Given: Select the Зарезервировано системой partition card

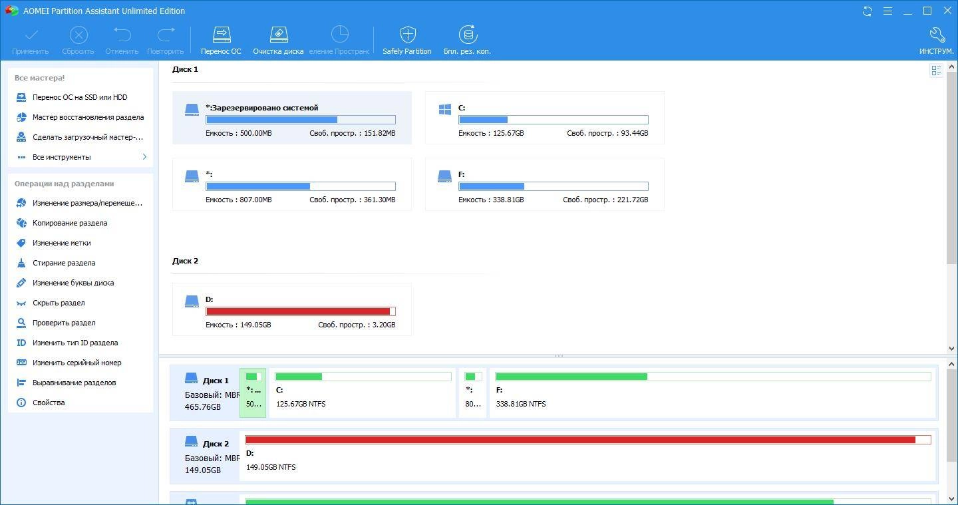Looking at the screenshot, I should pos(291,118).
